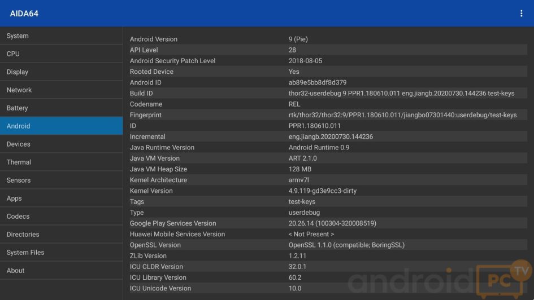
Task: Click the AIDA64 app title
Action: [24, 14]
